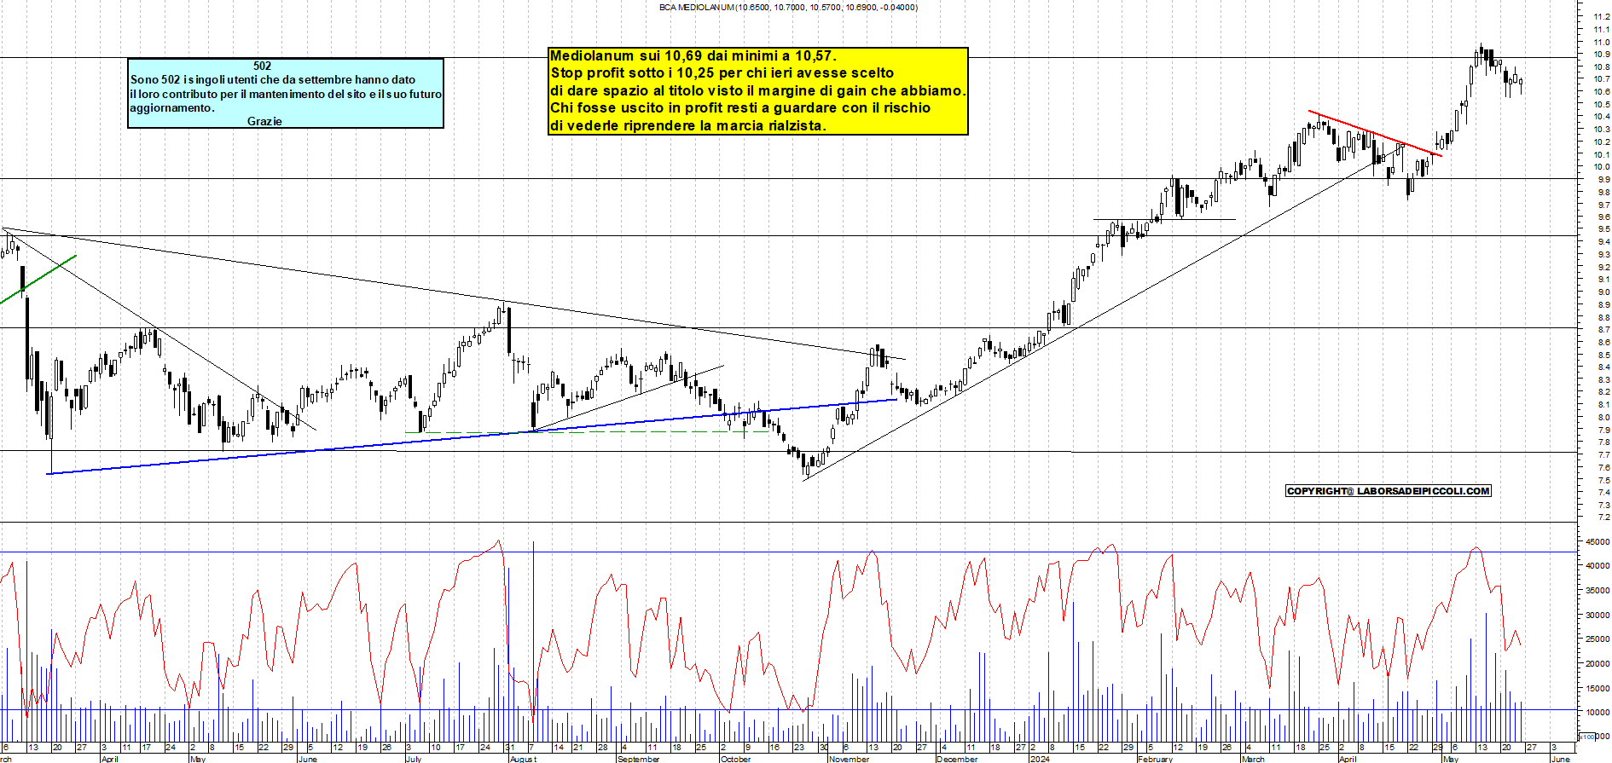
Task: Click 'Grazie' in the blue box
Action: (264, 121)
